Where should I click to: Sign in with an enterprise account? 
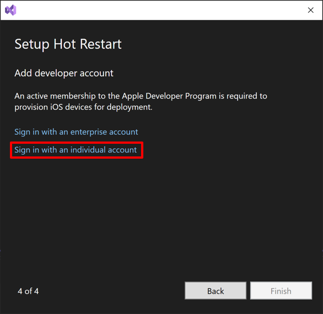tap(76, 132)
